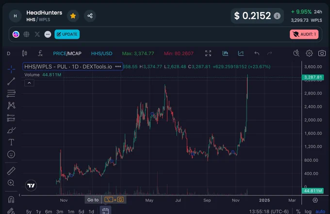This screenshot has height=214, width=330.
Task: Show more social links ellipsis
Action: coord(48,34)
